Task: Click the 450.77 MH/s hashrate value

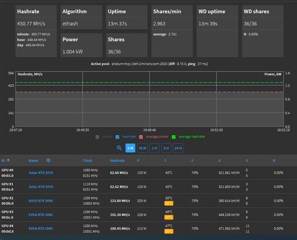Action: point(31,24)
